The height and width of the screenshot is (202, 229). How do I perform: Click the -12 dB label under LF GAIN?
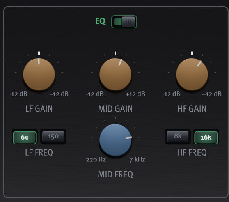[x=18, y=94]
